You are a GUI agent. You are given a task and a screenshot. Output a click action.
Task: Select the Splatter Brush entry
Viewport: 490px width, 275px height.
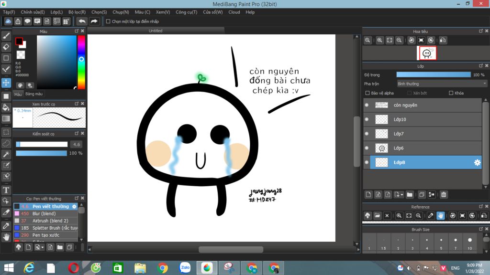pos(45,228)
